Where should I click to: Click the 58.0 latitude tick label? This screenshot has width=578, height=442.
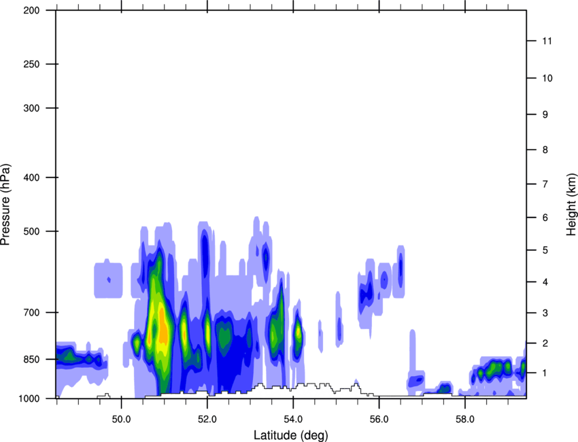point(465,420)
